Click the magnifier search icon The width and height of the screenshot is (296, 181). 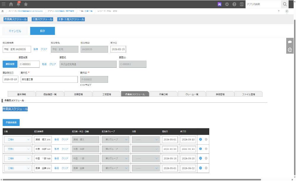click(x=285, y=4)
